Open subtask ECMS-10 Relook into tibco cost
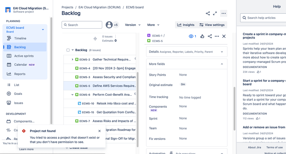 [100, 103]
